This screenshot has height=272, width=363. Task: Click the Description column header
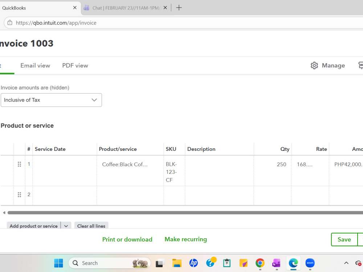[201, 149]
